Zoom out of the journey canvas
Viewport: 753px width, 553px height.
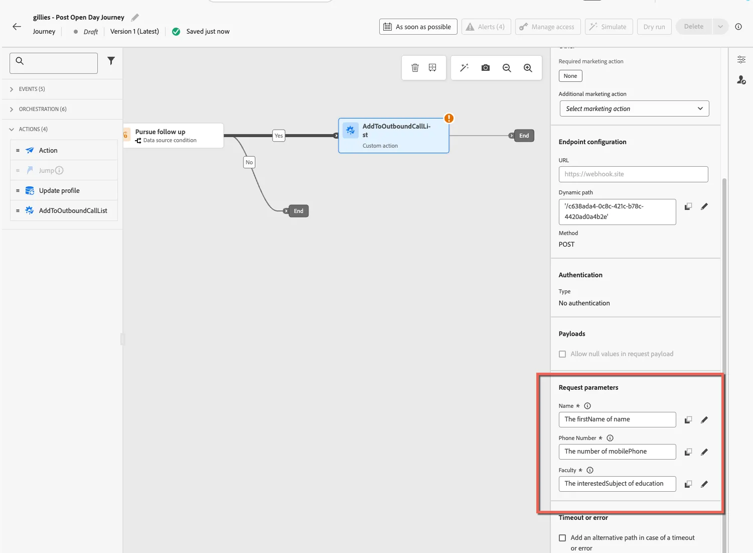[x=507, y=68]
